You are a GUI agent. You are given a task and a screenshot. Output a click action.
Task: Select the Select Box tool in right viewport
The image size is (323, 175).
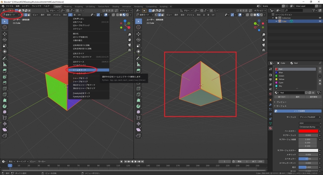(138, 21)
